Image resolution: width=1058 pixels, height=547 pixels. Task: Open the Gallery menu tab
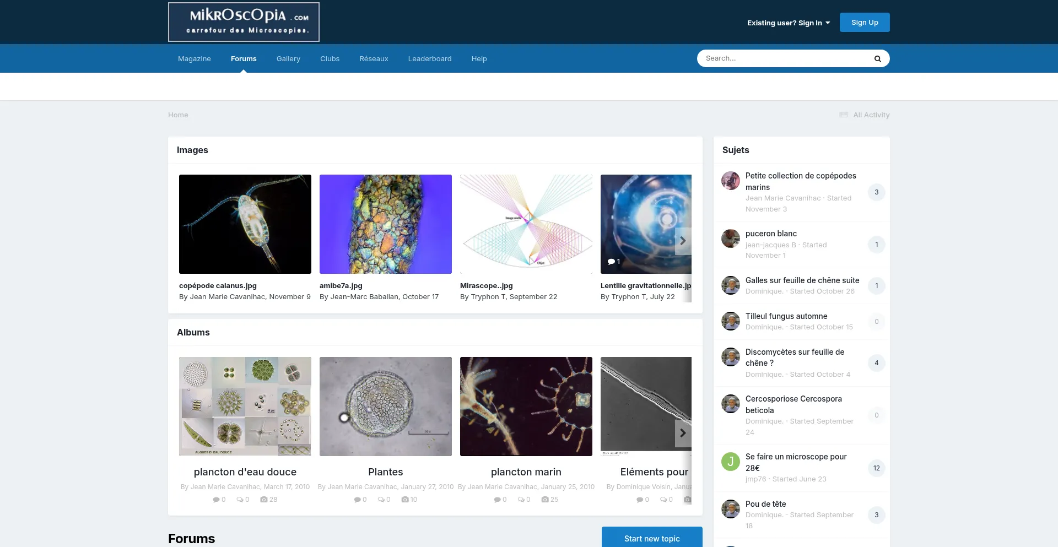[288, 59]
